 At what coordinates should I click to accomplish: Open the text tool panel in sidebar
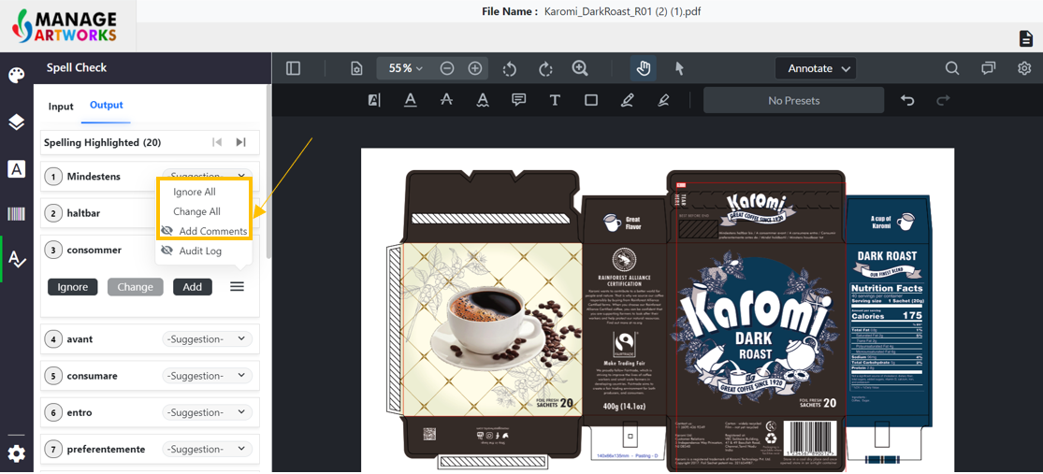(17, 169)
